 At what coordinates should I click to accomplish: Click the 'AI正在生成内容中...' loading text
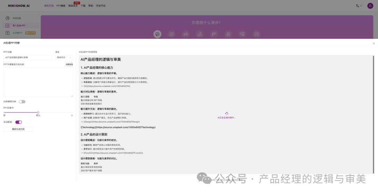click(x=226, y=118)
